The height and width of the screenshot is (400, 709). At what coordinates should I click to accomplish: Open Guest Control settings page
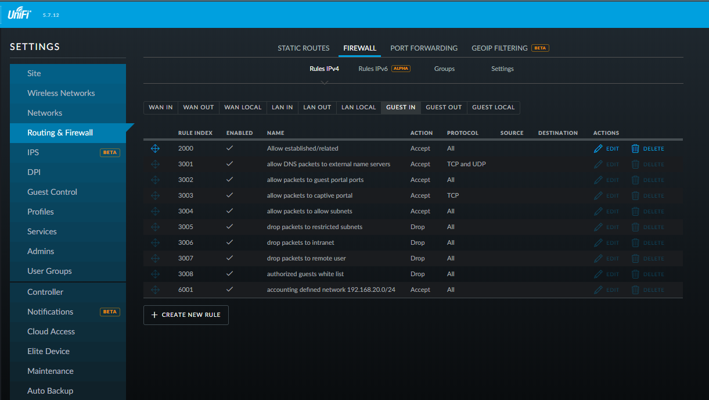click(52, 192)
